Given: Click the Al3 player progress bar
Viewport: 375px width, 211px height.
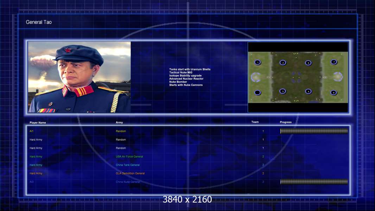Looking at the screenshot, I should [314, 182].
